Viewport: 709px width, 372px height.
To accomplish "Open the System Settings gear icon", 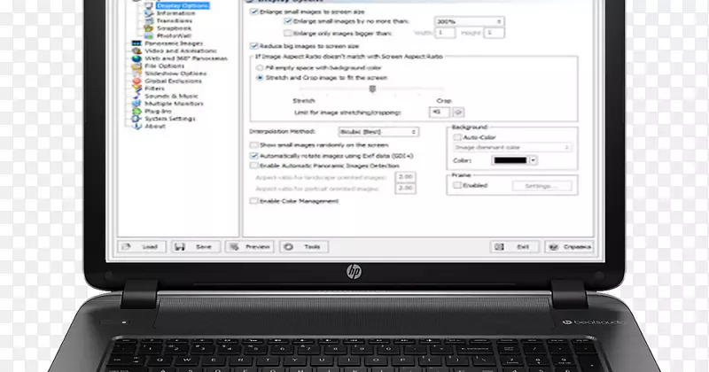I will 136,119.
